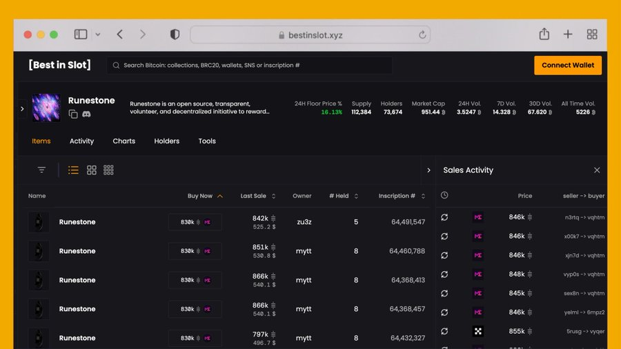Expand the left collapsed side panel

pos(22,108)
